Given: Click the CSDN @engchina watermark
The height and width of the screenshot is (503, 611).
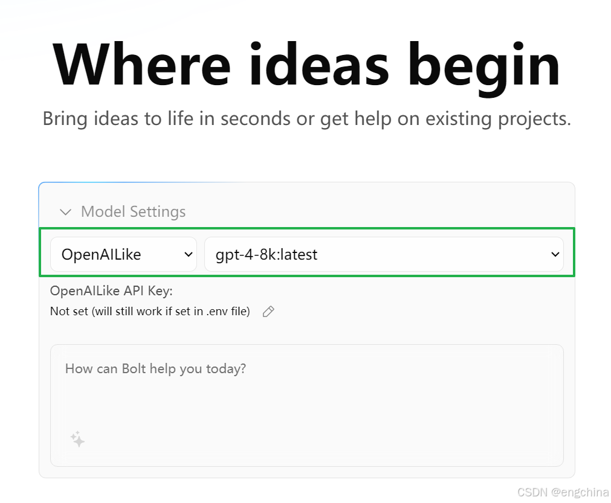Looking at the screenshot, I should (x=563, y=492).
